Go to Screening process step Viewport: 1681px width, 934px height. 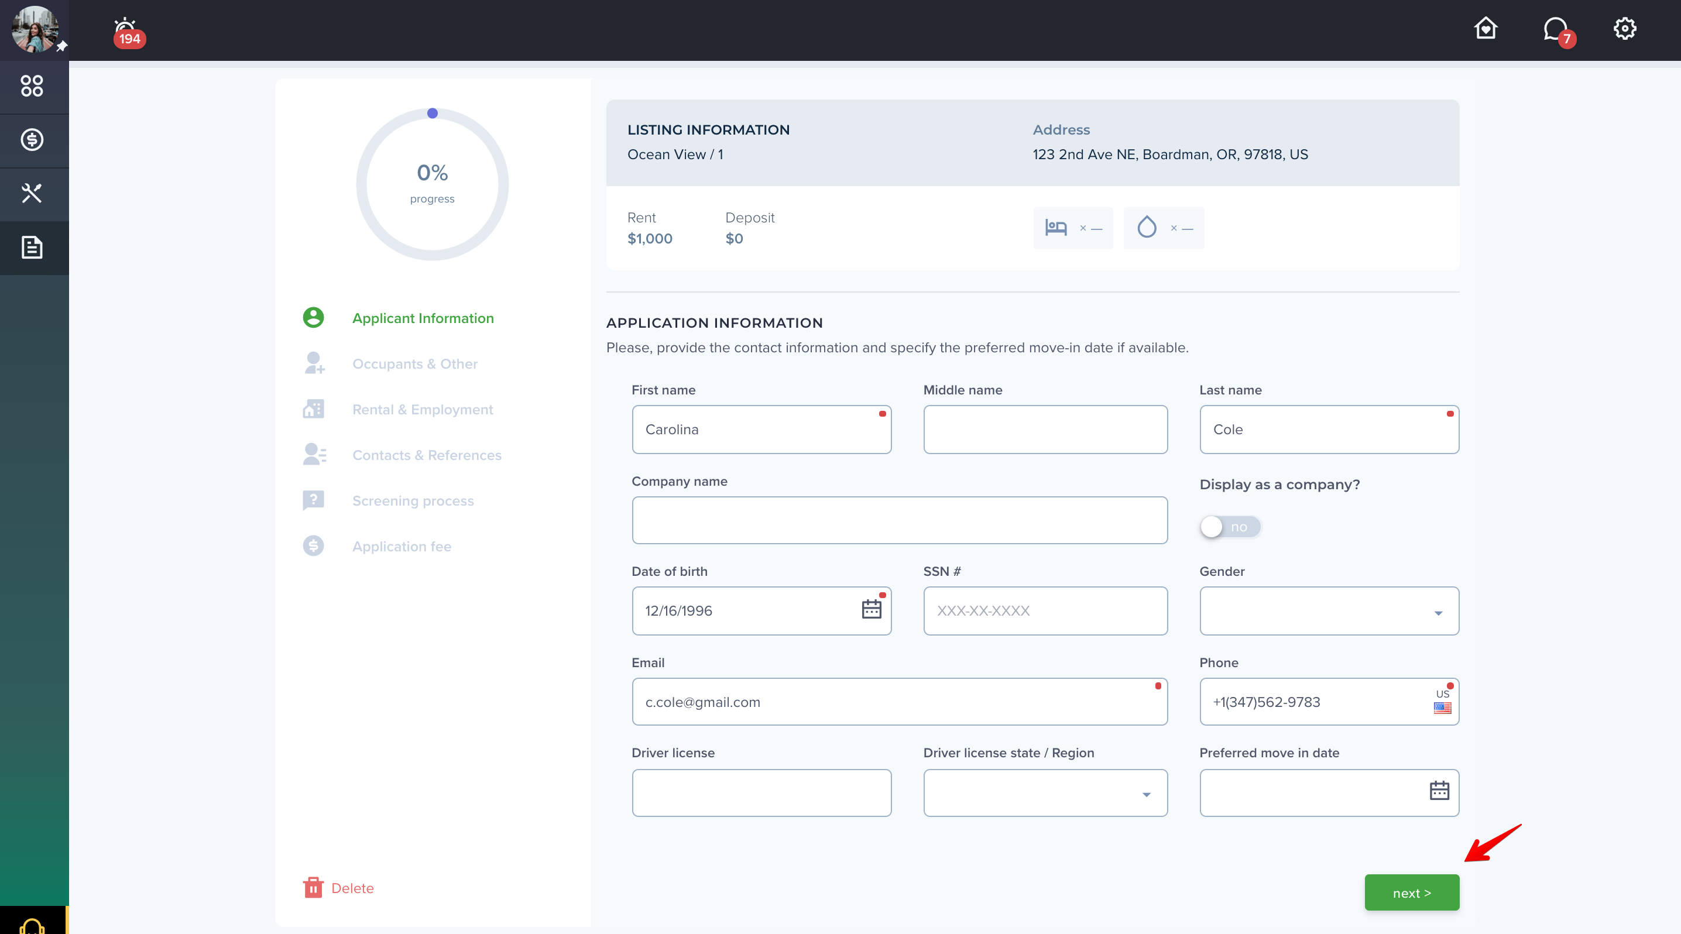pyautogui.click(x=413, y=501)
